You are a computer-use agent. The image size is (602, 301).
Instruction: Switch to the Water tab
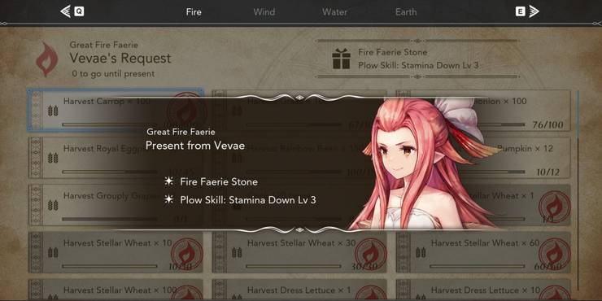coord(334,12)
